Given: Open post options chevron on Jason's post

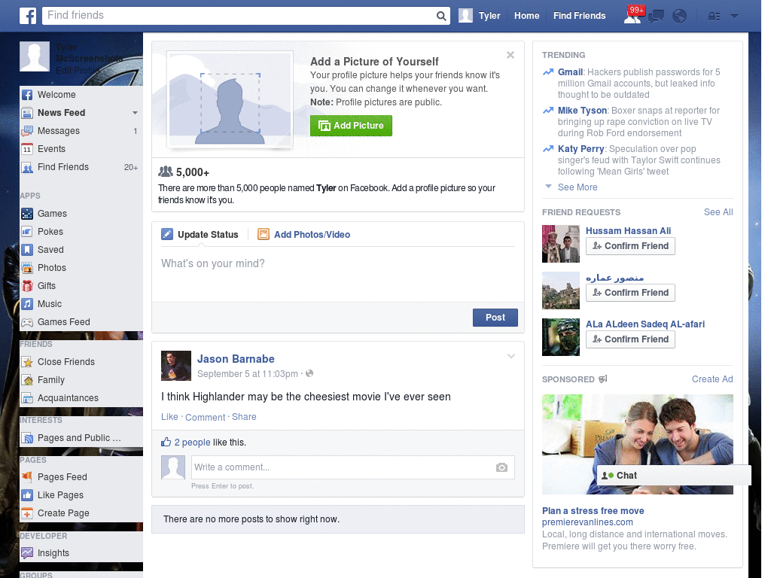Looking at the screenshot, I should click(511, 356).
